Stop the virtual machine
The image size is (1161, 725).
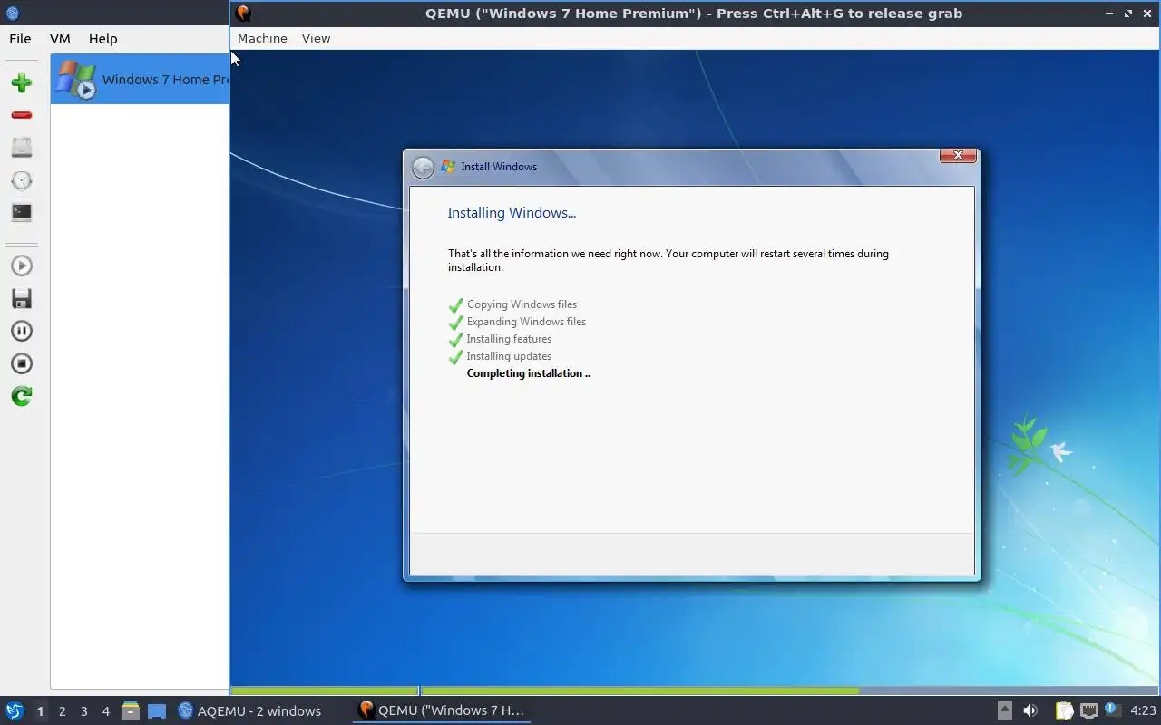click(x=22, y=363)
